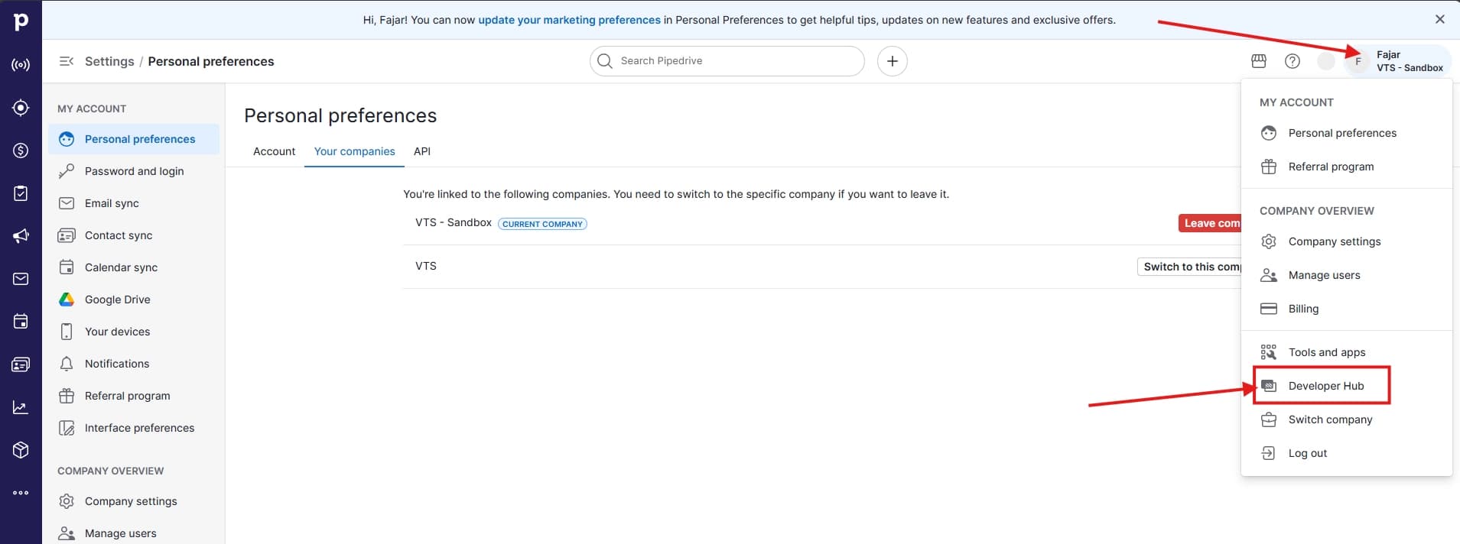Switch to the Account tab

(274, 151)
